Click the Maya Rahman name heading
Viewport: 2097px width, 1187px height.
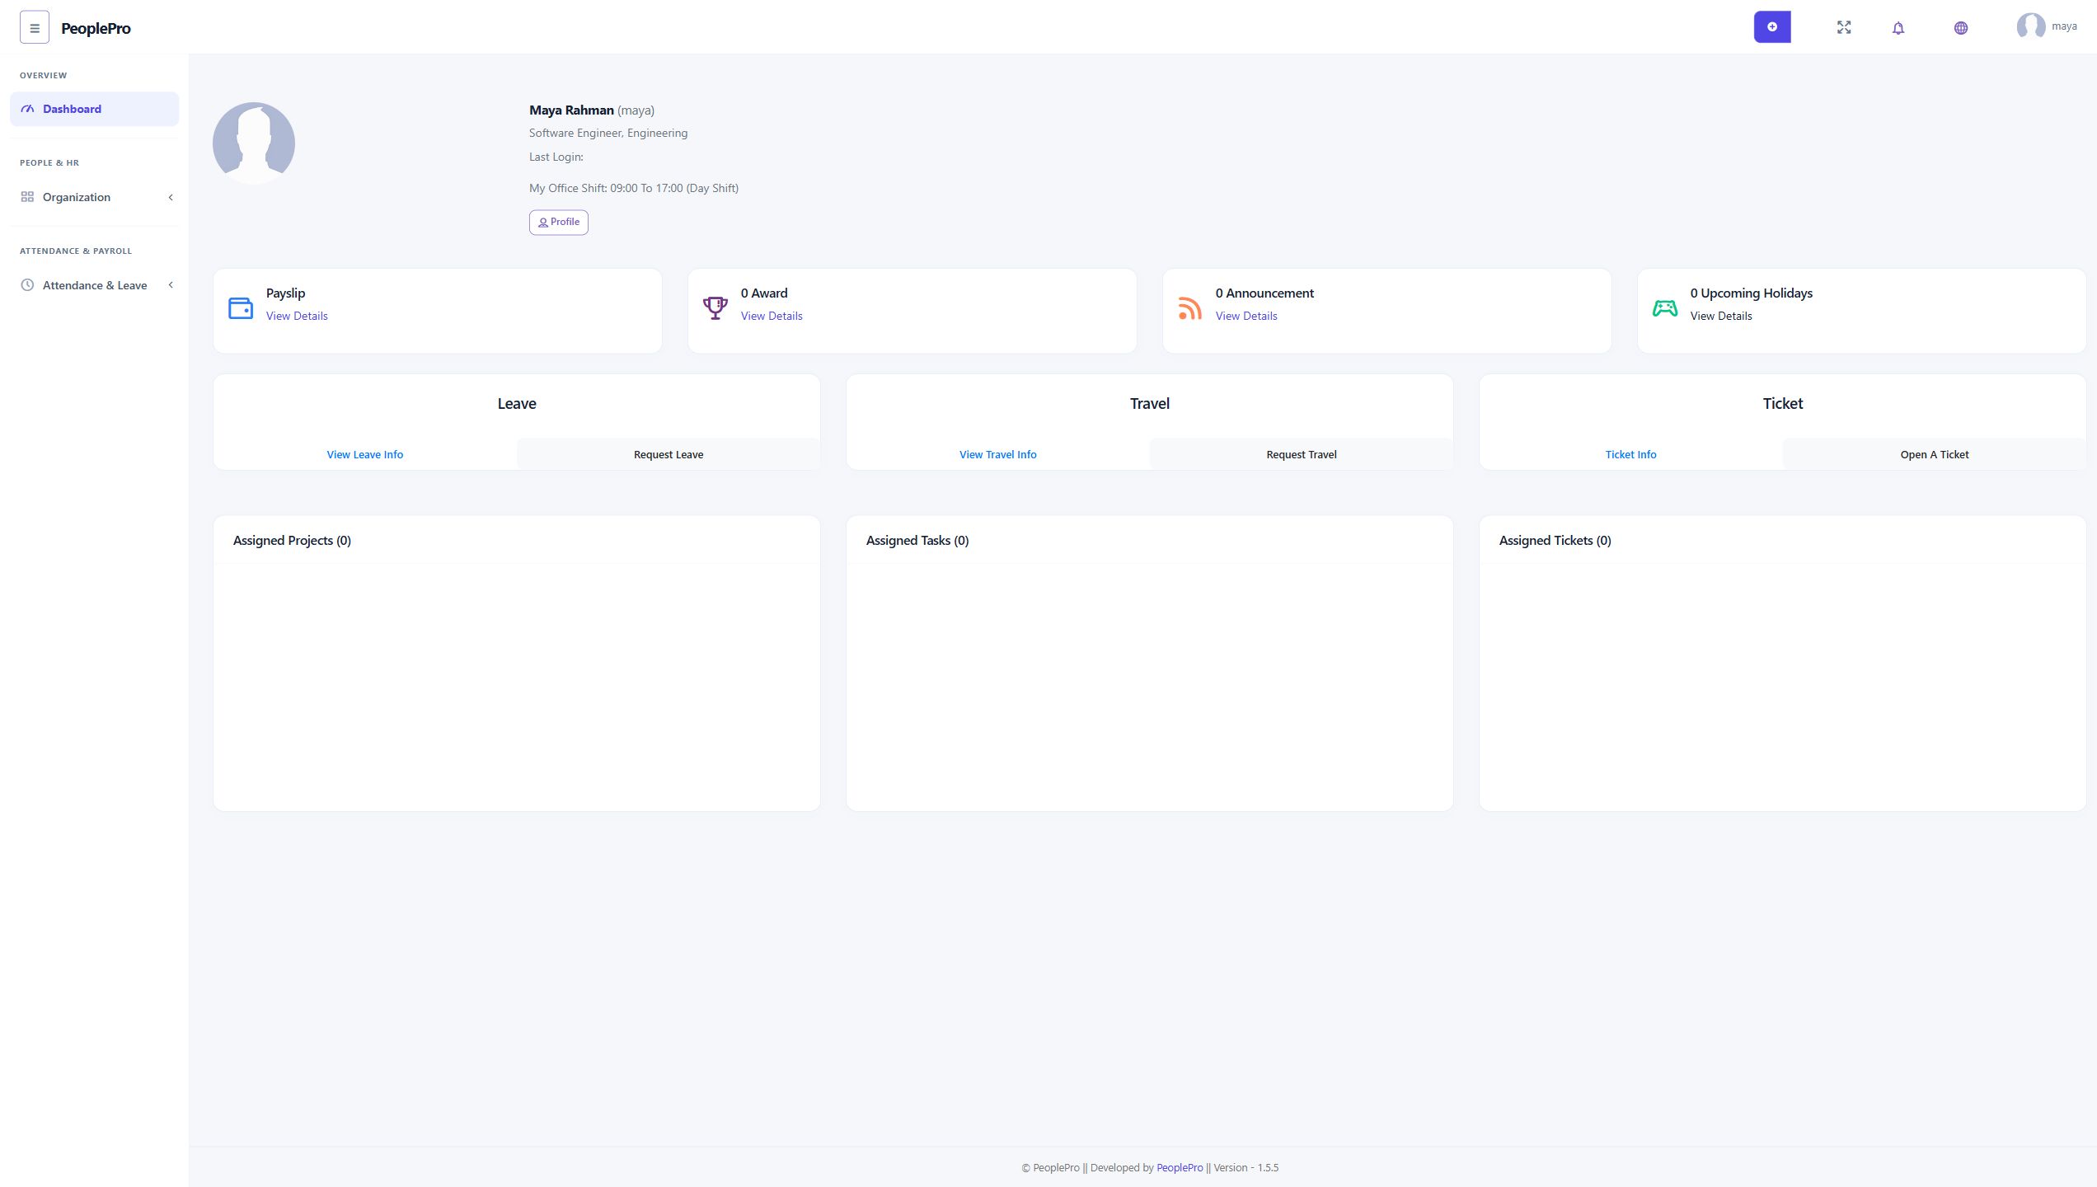point(571,110)
